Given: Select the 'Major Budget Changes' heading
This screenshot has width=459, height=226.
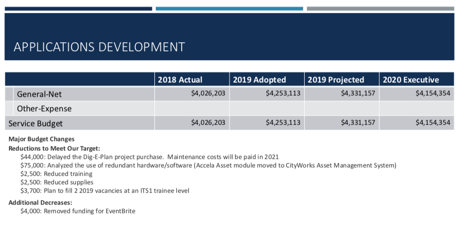Looking at the screenshot, I should (x=41, y=139).
